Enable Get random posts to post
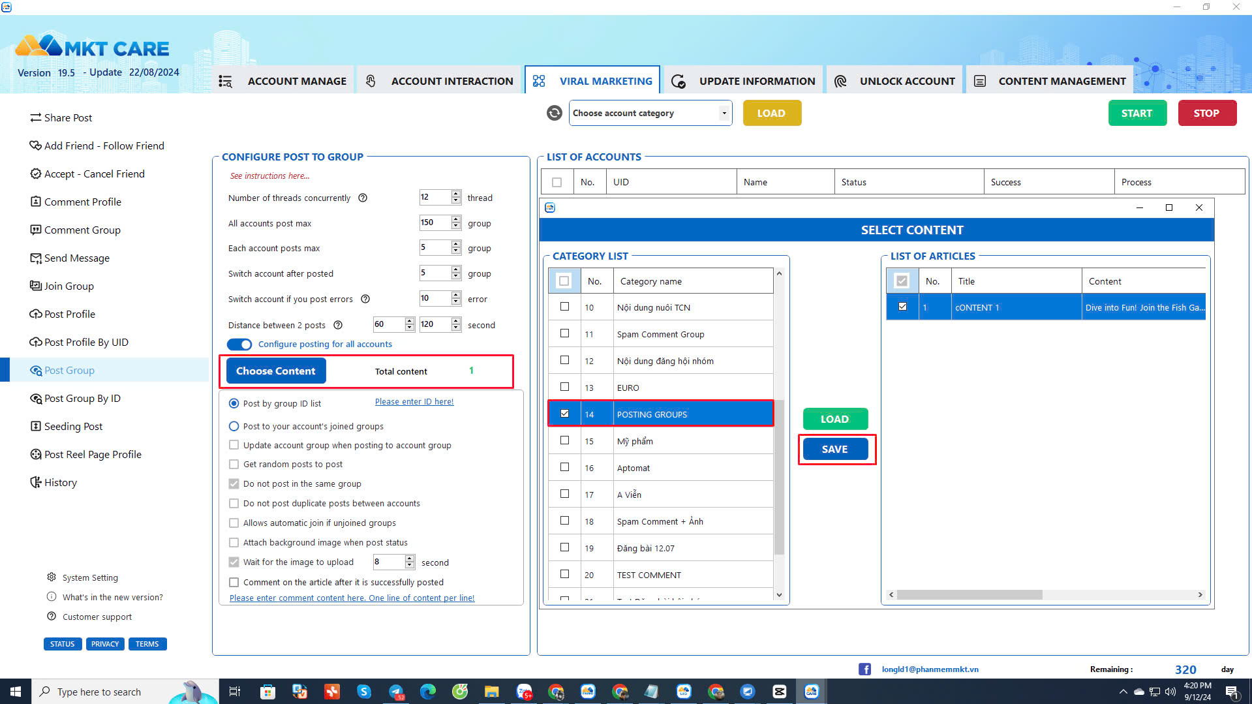This screenshot has width=1252, height=704. (x=234, y=464)
